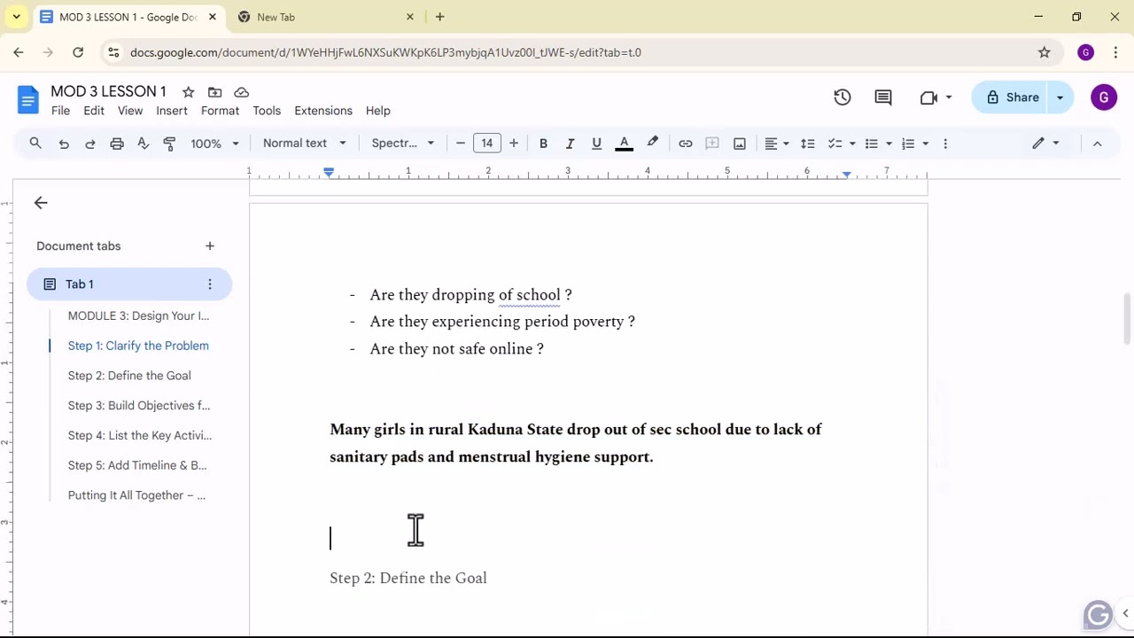
Task: Open the View menu
Action: tap(130, 111)
